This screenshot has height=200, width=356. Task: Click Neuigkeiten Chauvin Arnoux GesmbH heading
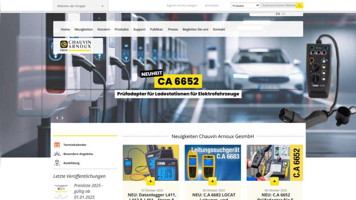point(213,136)
